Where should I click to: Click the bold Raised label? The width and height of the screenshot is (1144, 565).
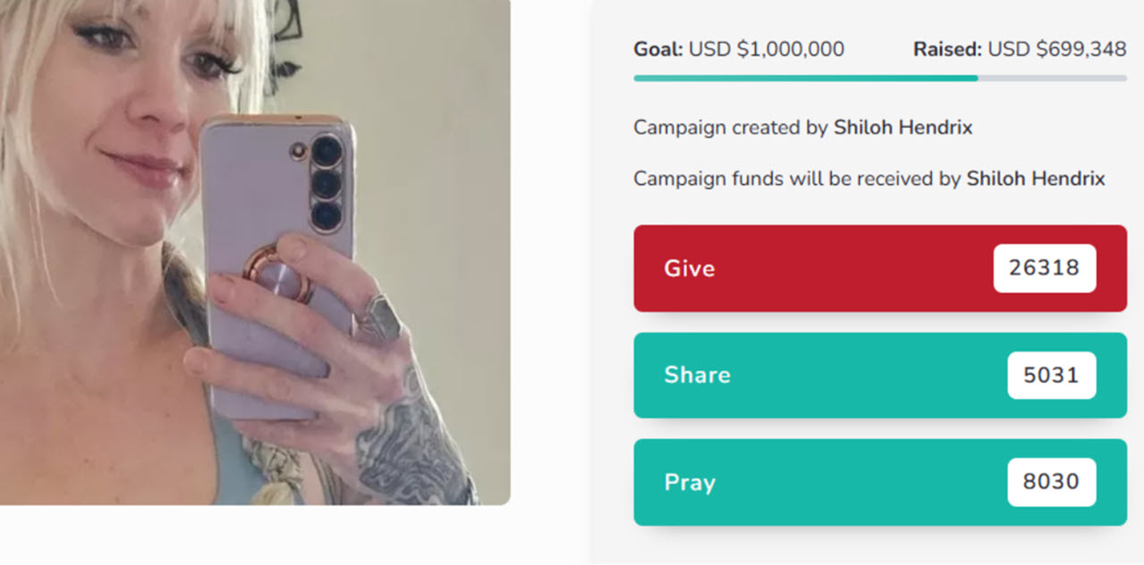[x=947, y=49]
